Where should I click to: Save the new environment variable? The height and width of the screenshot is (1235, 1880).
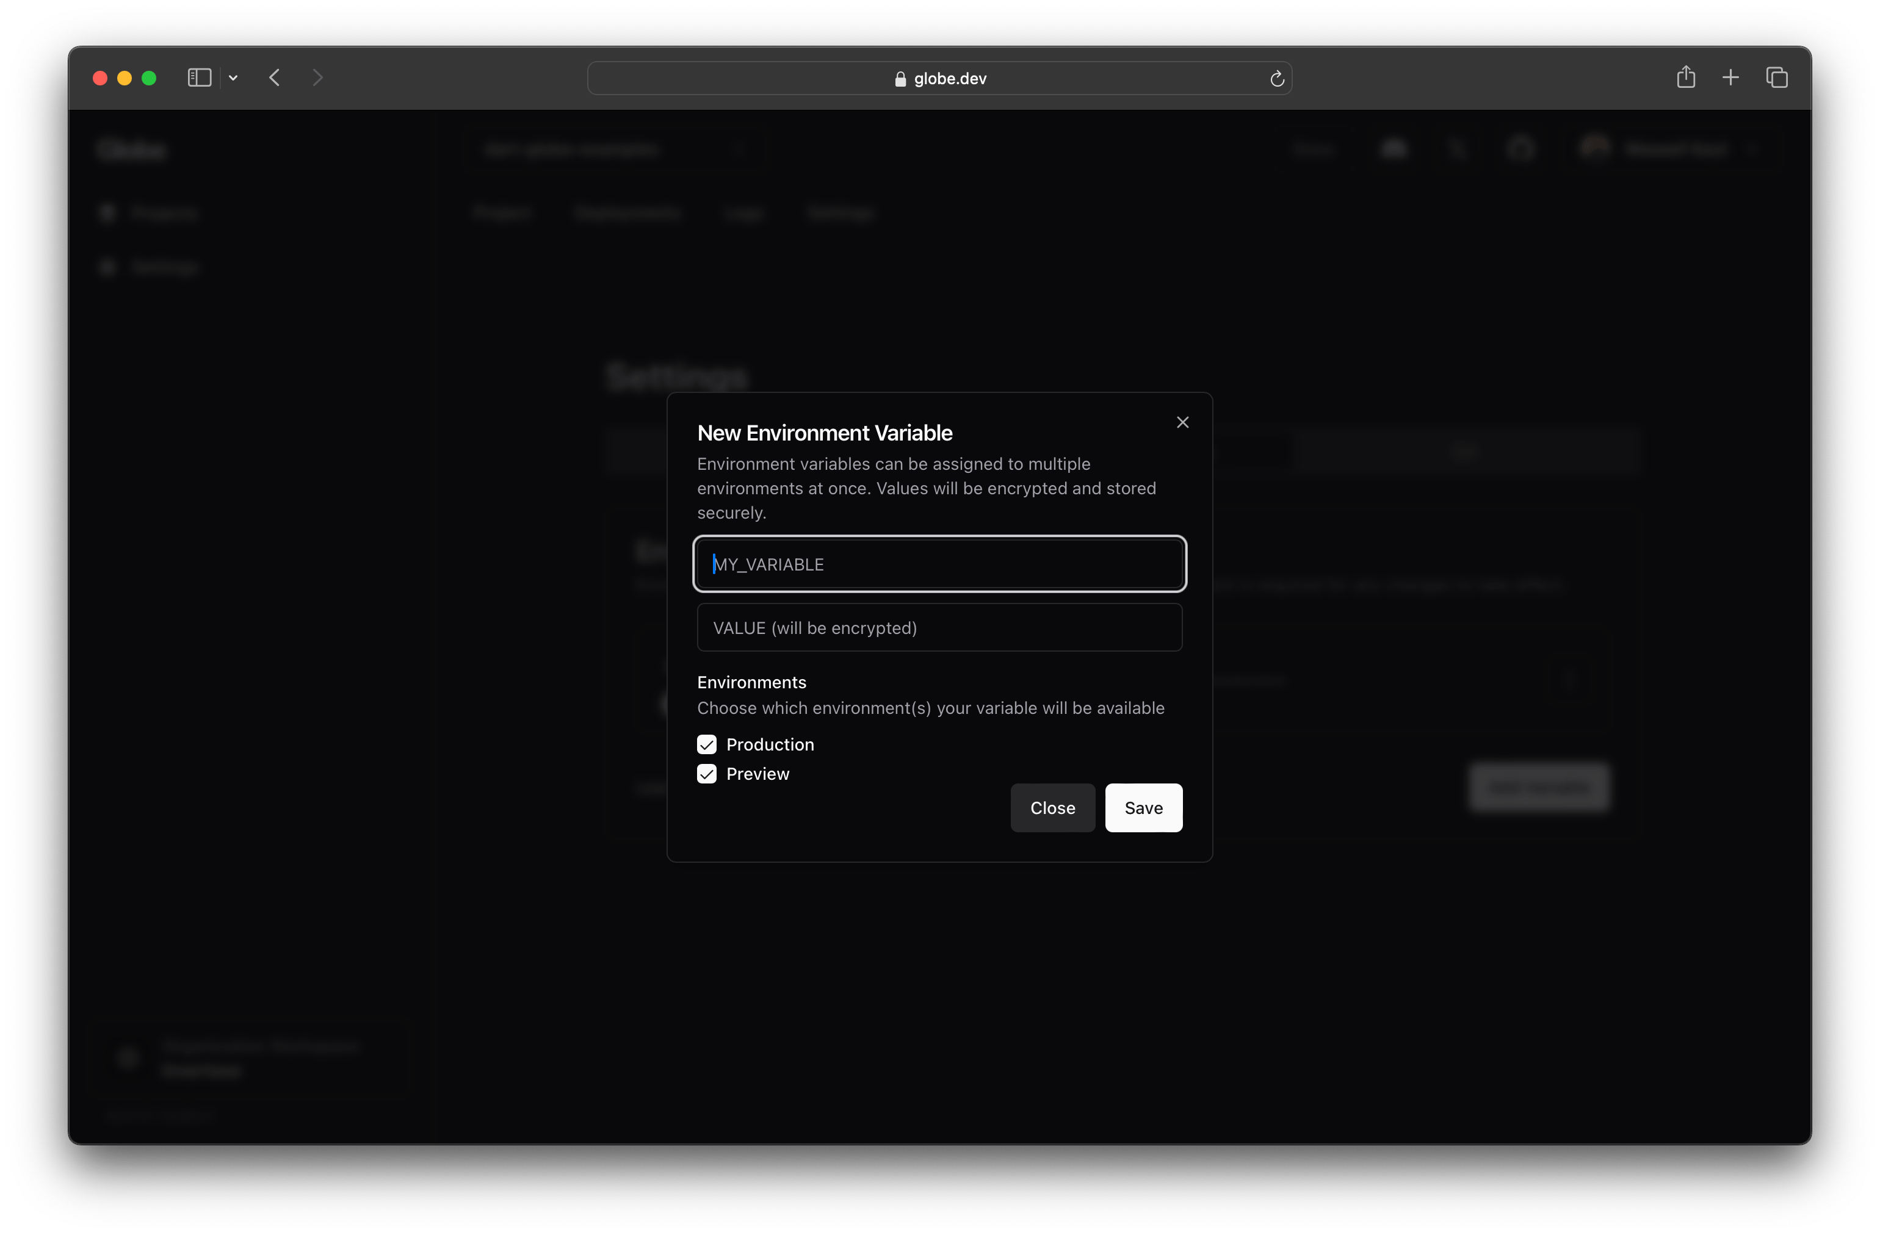(x=1143, y=808)
